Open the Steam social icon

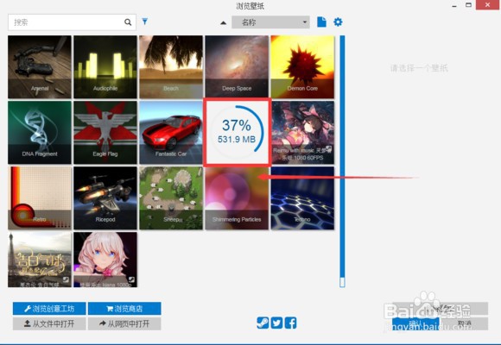point(263,323)
